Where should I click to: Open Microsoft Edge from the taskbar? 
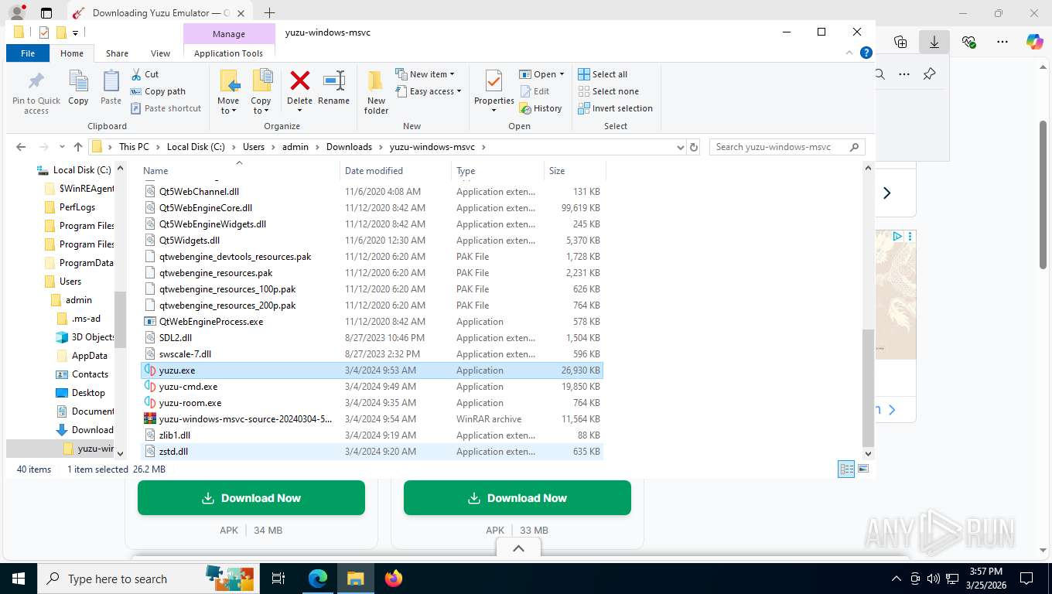pyautogui.click(x=318, y=578)
